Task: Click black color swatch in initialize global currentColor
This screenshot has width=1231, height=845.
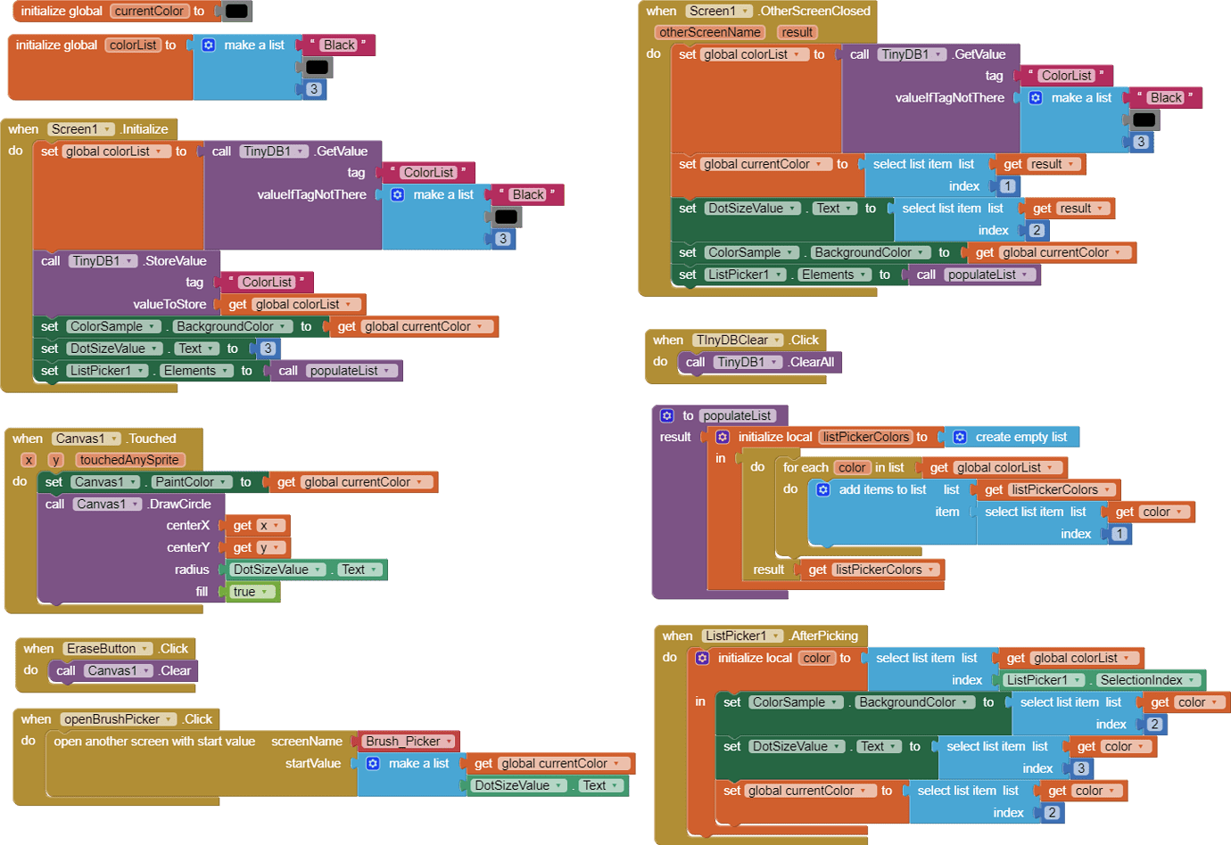Action: [x=236, y=12]
